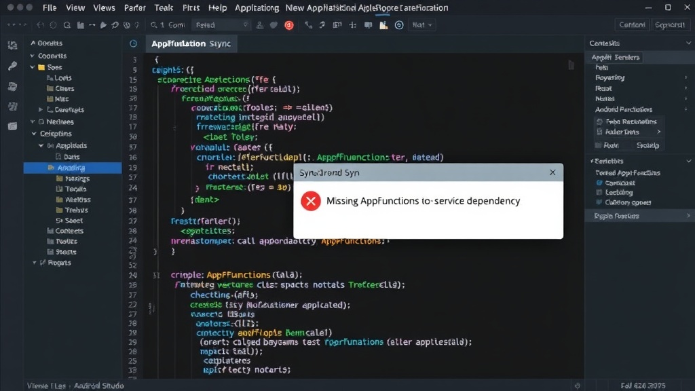Click the button right of Content
Viewport: 695px width, 391px height.
670,25
